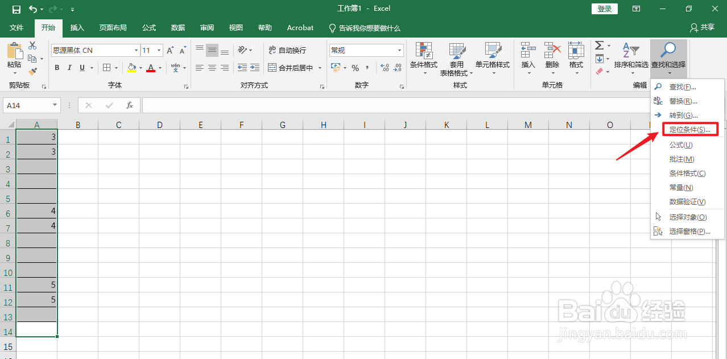Apply the yellow fill color bucket
Screen dimensions: 727x359
pos(132,68)
